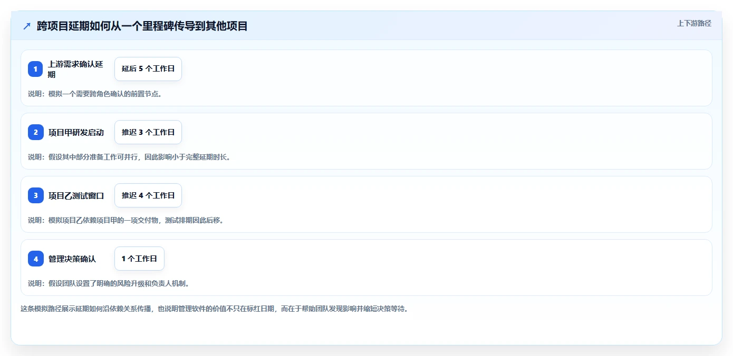Click step number badge 2

click(x=35, y=132)
